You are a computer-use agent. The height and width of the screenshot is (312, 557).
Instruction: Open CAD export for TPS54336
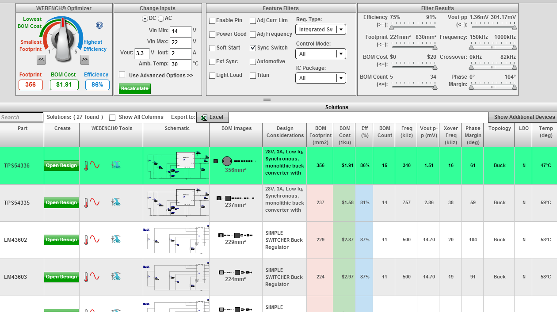116,165
